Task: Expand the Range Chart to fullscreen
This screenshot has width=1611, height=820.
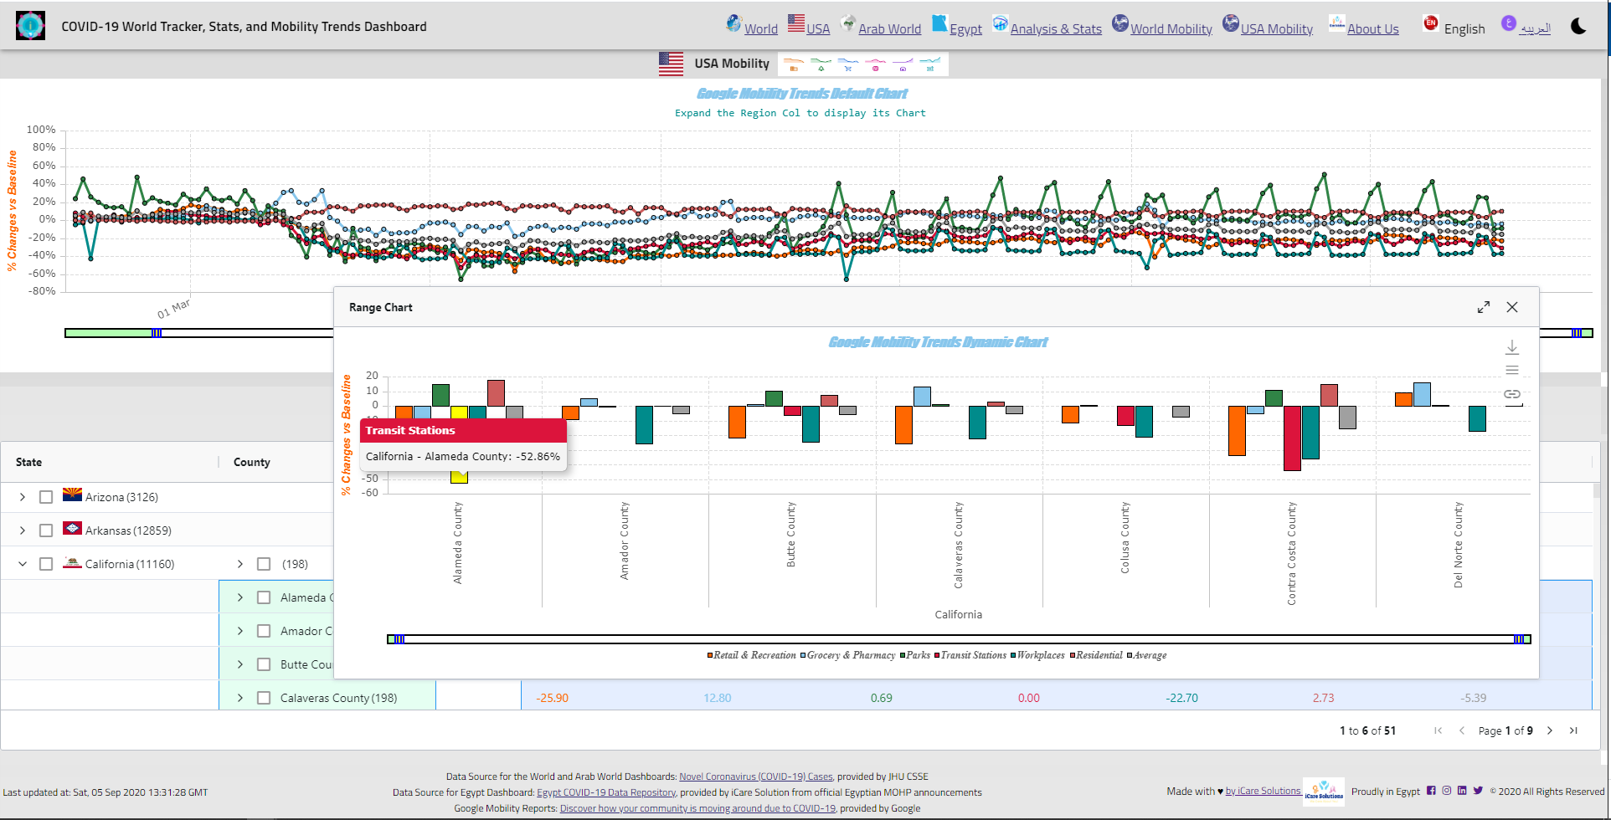Action: tap(1484, 307)
